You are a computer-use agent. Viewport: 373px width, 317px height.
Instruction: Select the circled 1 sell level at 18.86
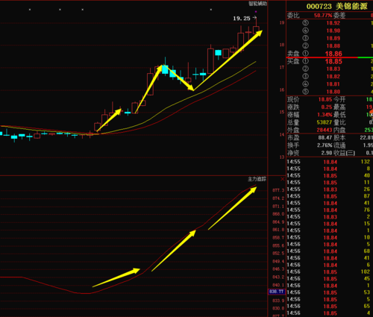[x=330, y=54]
